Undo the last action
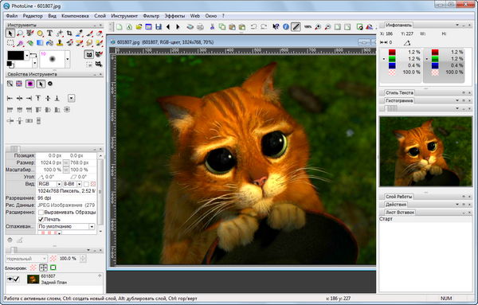478x305 pixels. [x=253, y=27]
